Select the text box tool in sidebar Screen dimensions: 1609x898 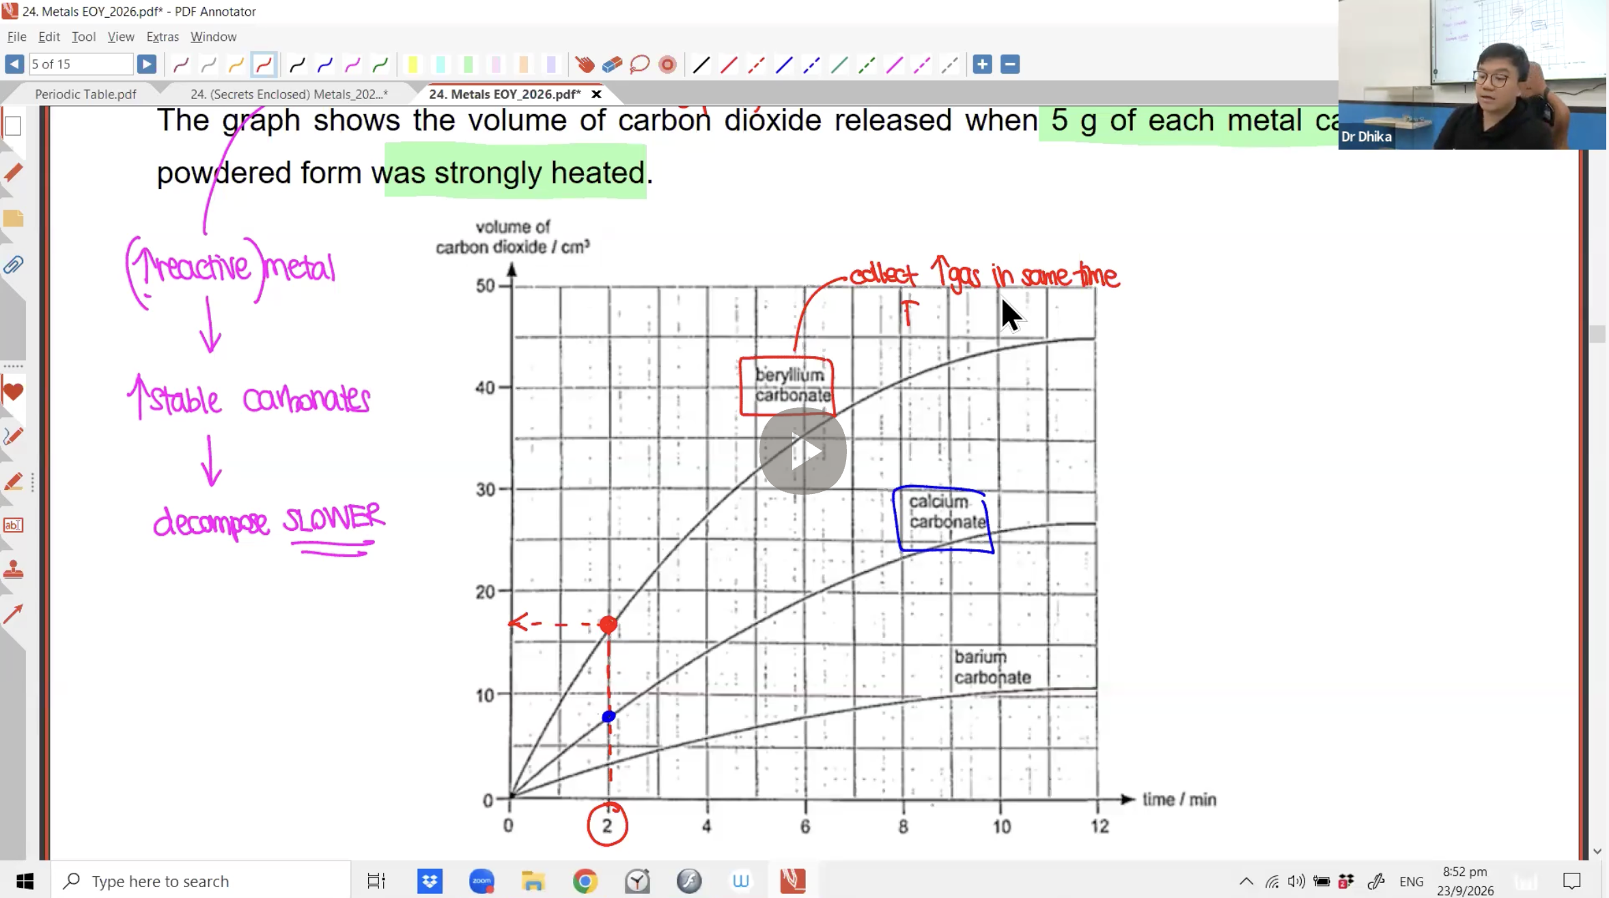click(13, 525)
